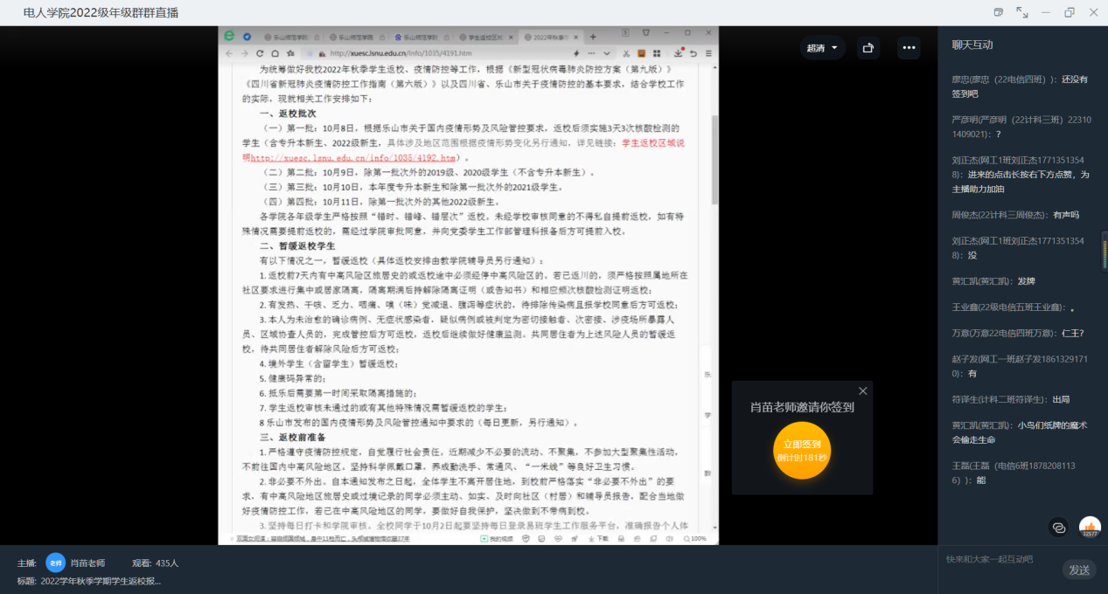Click the link icon beside the like button

[x=1058, y=528]
